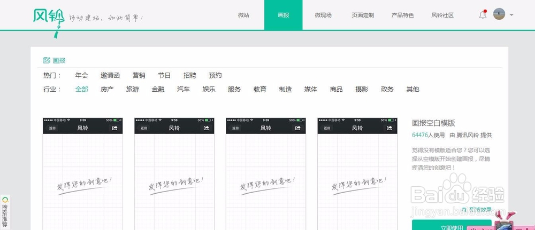Click the first blank template phone preview
Image resolution: width=535 pixels, height=230 pixels.
point(82,174)
